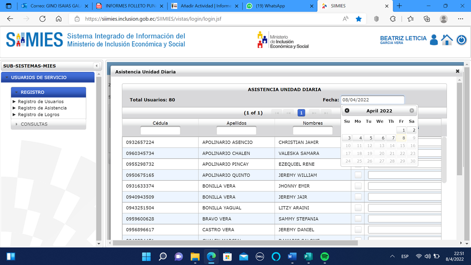
Task: Go to previous month in calendar
Action: tap(347, 111)
